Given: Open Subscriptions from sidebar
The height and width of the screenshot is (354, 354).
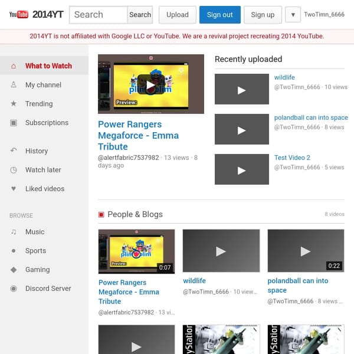Looking at the screenshot, I should click(x=44, y=123).
